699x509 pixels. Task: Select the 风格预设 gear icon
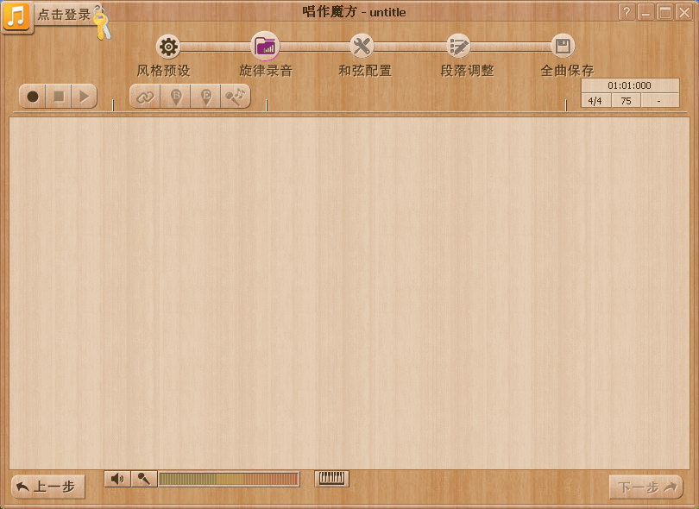click(x=168, y=47)
